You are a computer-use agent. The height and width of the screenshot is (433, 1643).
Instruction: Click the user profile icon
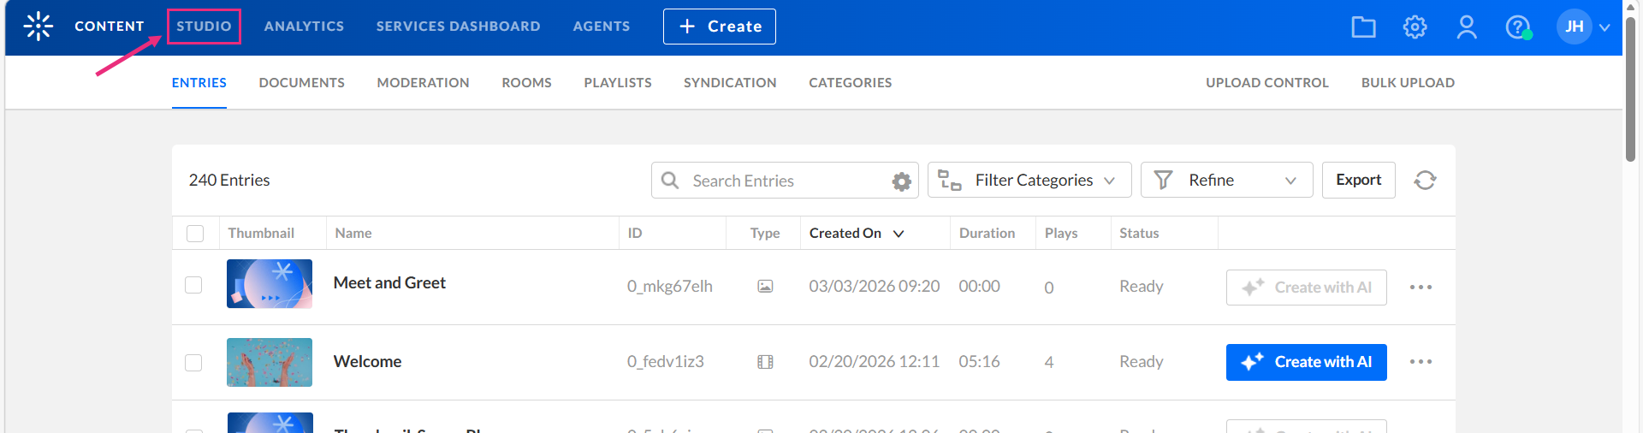coord(1467,27)
